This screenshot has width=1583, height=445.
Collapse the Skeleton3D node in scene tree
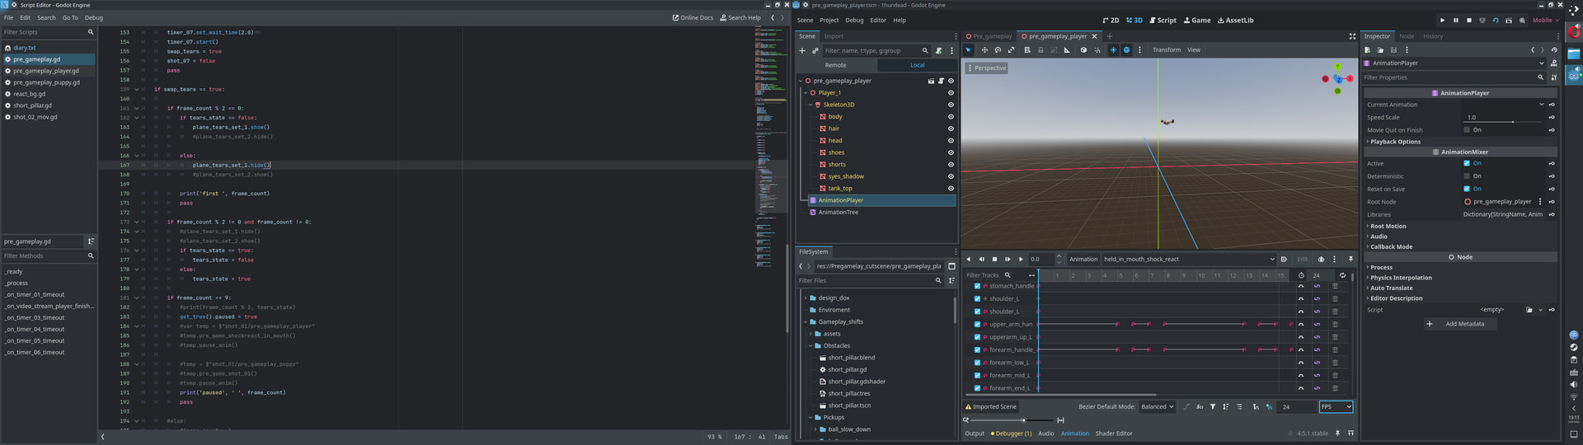(x=810, y=105)
